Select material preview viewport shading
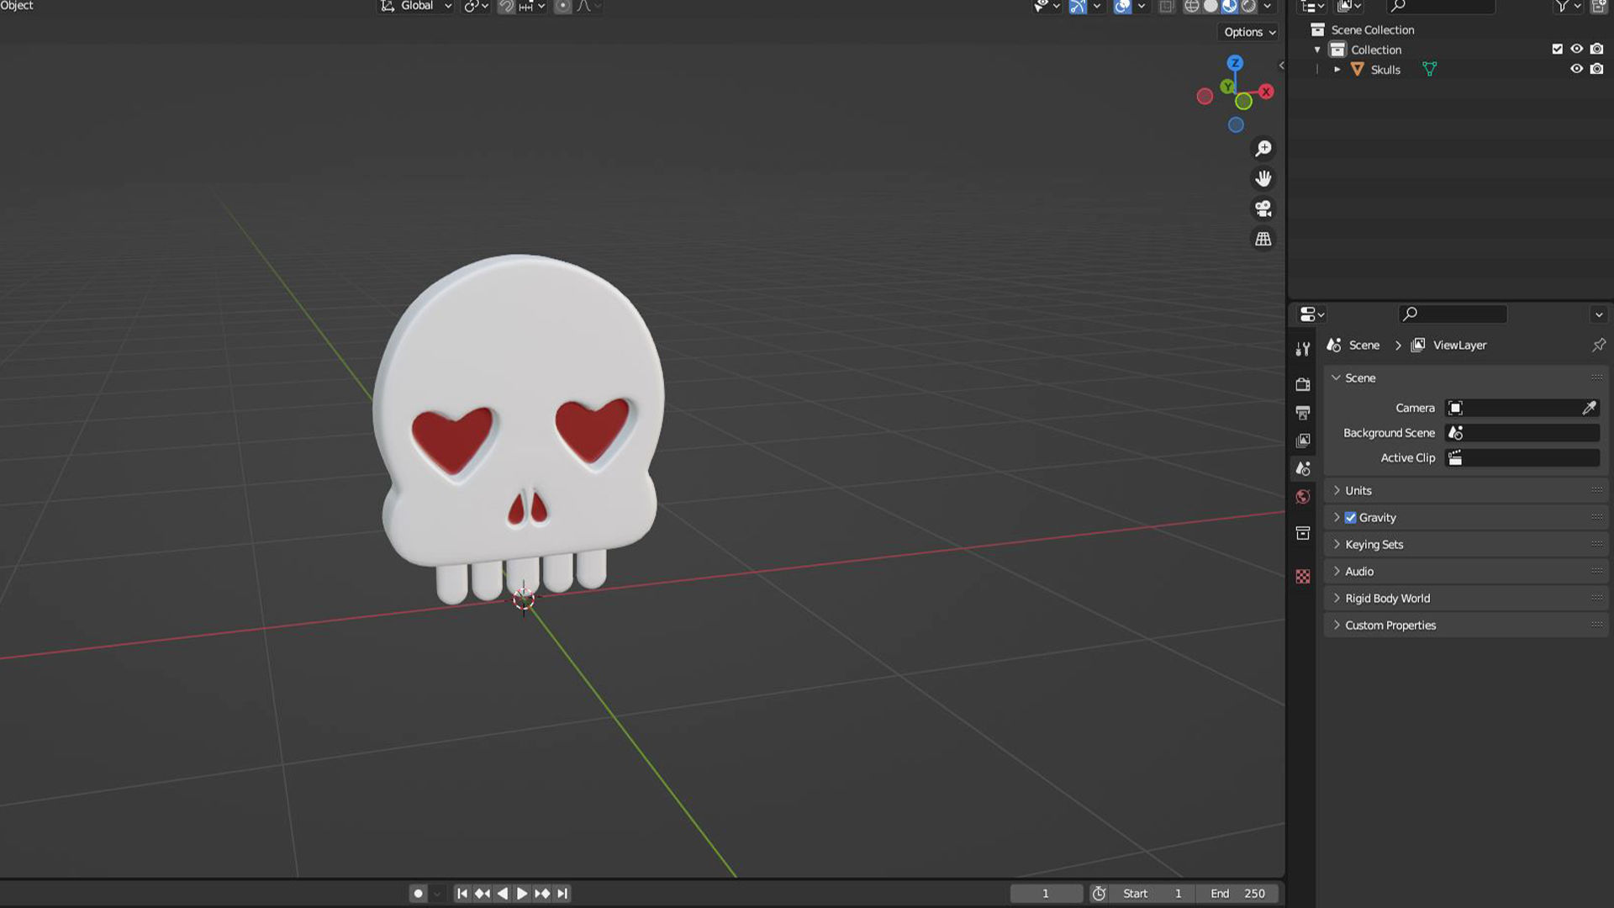The width and height of the screenshot is (1614, 908). tap(1229, 7)
